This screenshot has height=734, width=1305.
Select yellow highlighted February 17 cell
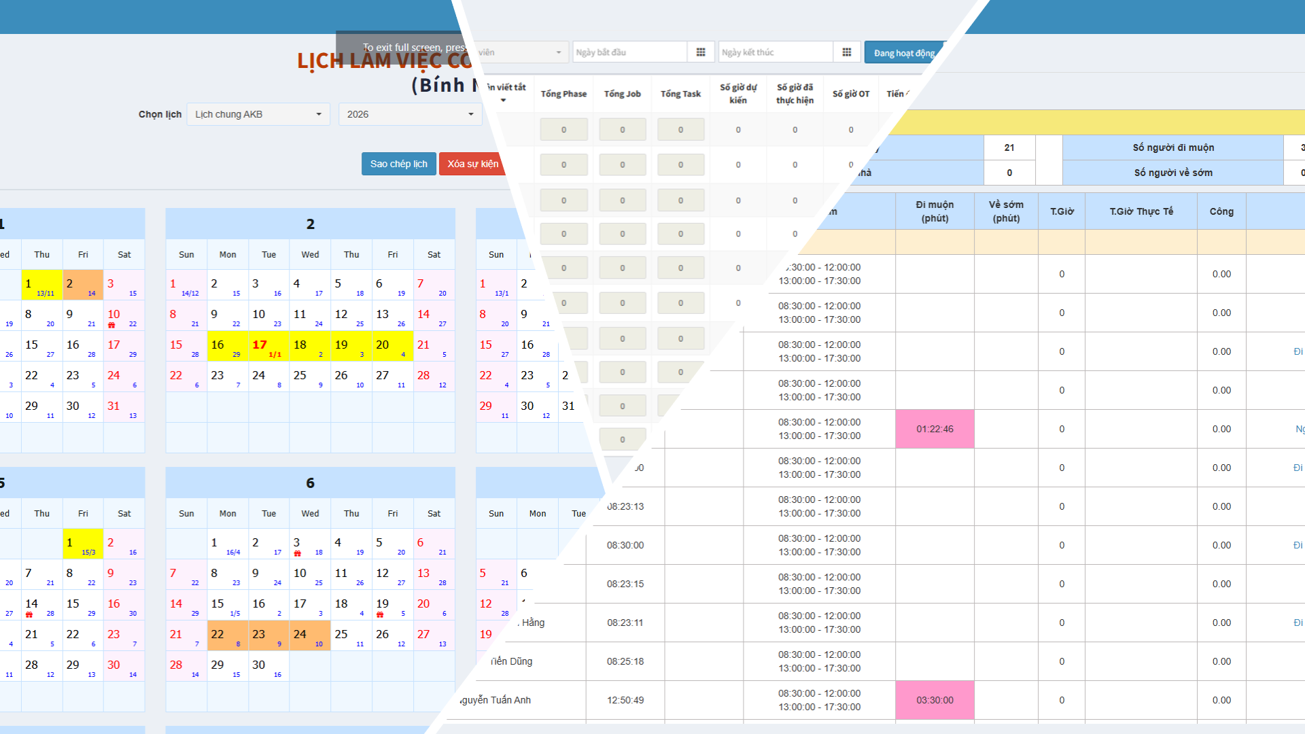tap(268, 346)
